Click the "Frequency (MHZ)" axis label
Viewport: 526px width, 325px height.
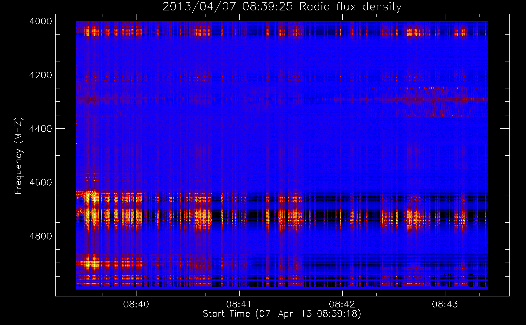tap(19, 156)
